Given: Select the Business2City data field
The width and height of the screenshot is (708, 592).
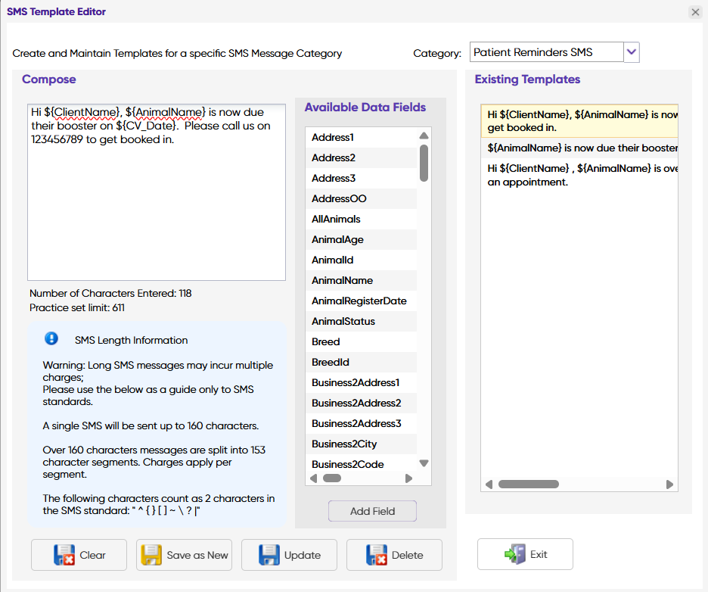Looking at the screenshot, I should 362,444.
